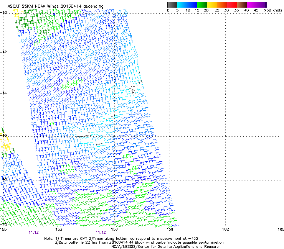Viewport: 284px width, 249px height.
Task: Click the -44 latitude axis label
Action: tap(3, 93)
